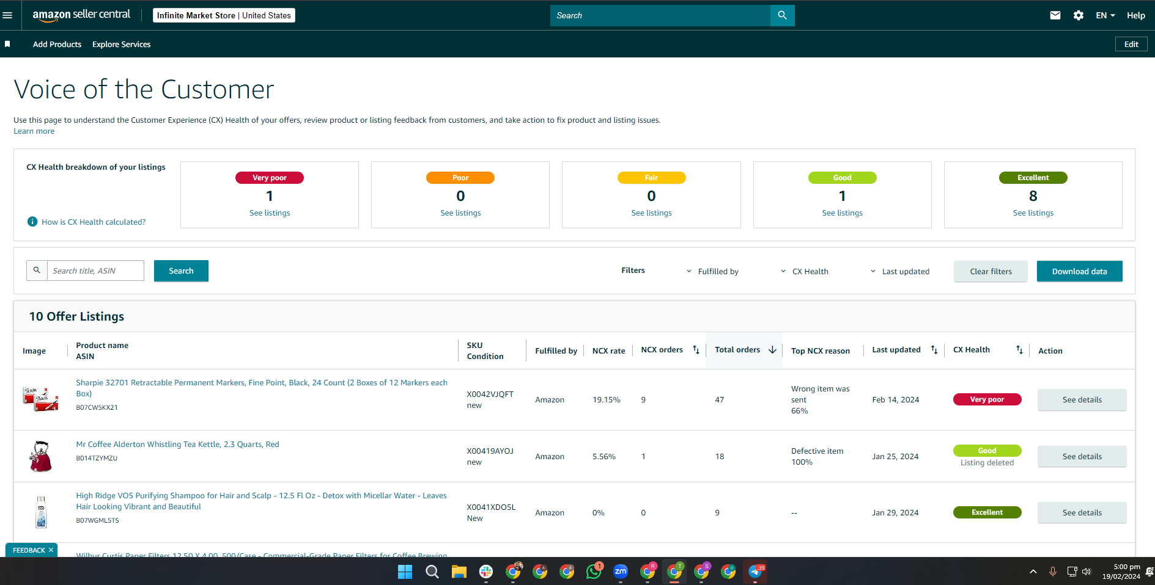Click the Good badge in Mr Coffee row

coord(987,451)
